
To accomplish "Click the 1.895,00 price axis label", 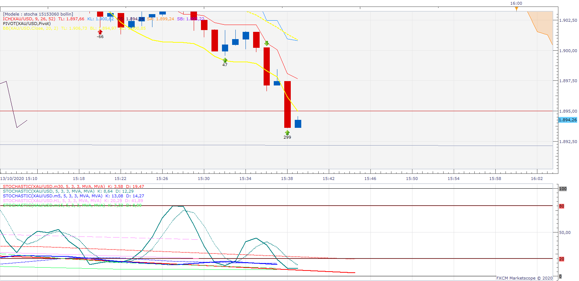I will click(x=568, y=111).
